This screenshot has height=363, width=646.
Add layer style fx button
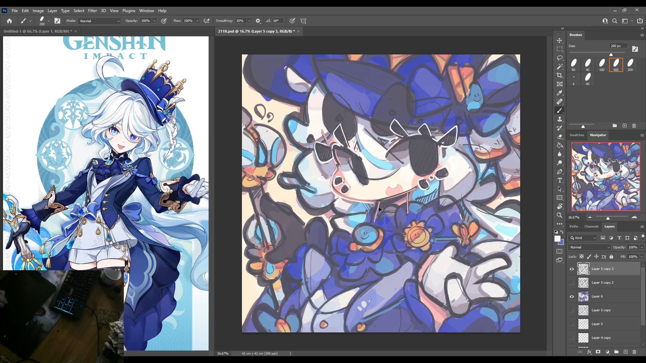click(x=589, y=352)
